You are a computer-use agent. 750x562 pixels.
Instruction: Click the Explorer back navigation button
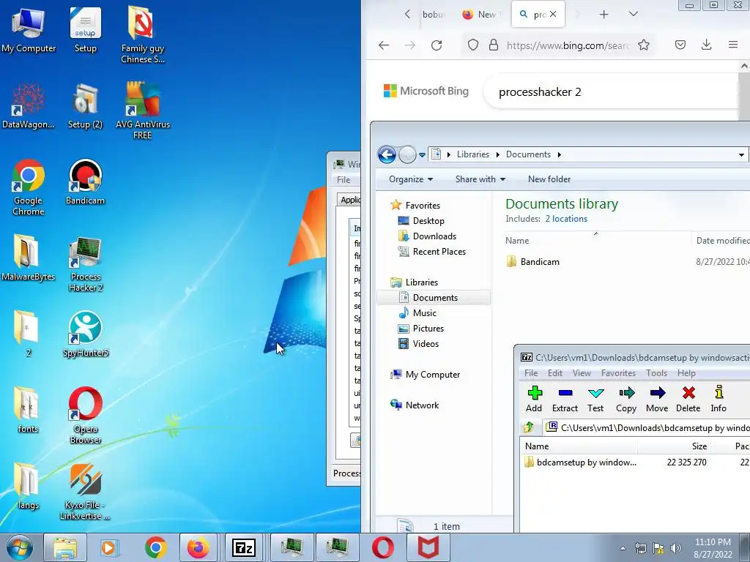click(x=387, y=154)
